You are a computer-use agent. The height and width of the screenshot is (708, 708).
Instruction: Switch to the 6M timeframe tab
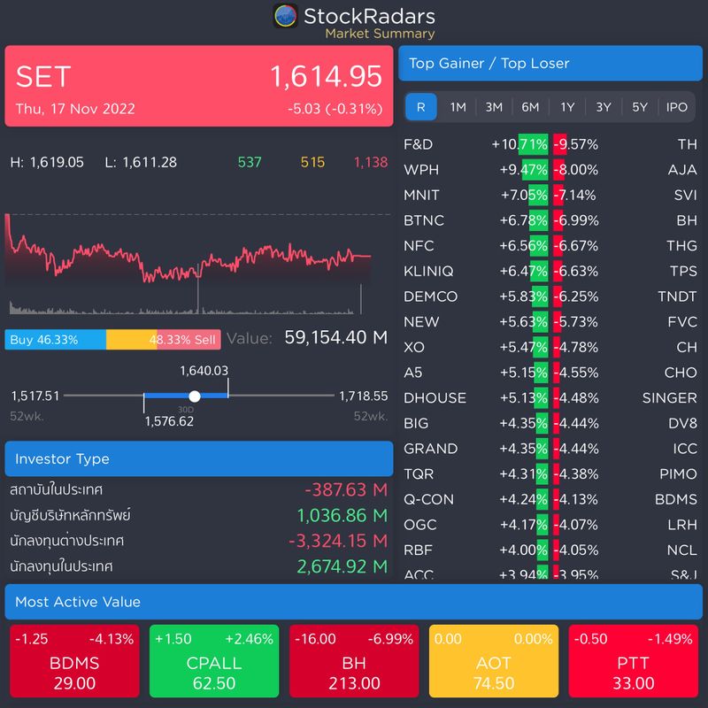tap(529, 107)
